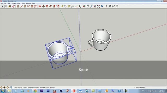Select the Polygon tool

click(x=32, y=6)
